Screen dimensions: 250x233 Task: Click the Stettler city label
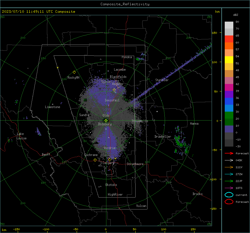162,80
